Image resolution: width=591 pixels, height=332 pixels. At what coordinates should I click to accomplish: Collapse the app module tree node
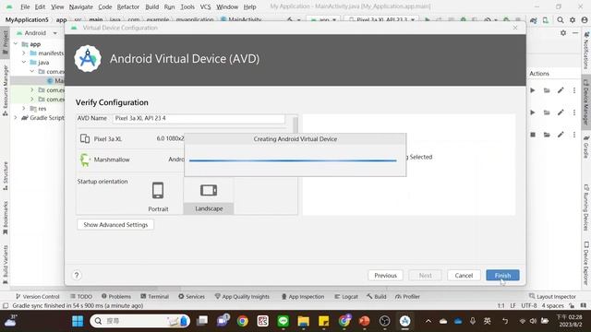(16, 44)
